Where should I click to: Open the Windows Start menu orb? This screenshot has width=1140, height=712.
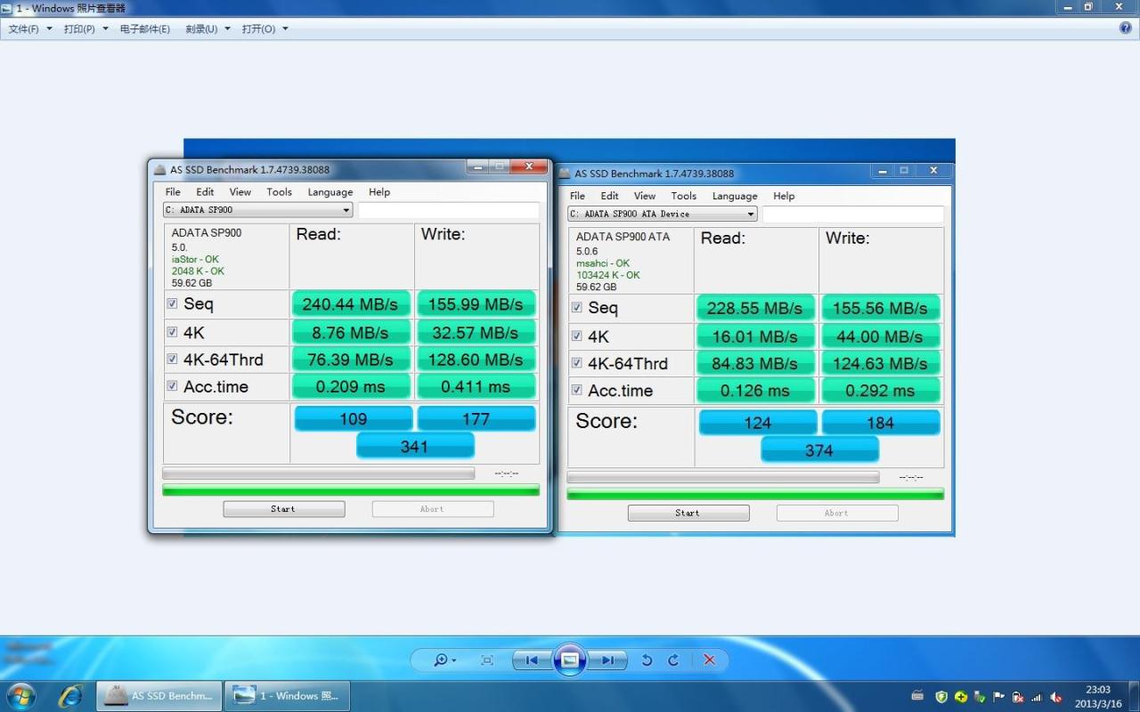[x=20, y=696]
